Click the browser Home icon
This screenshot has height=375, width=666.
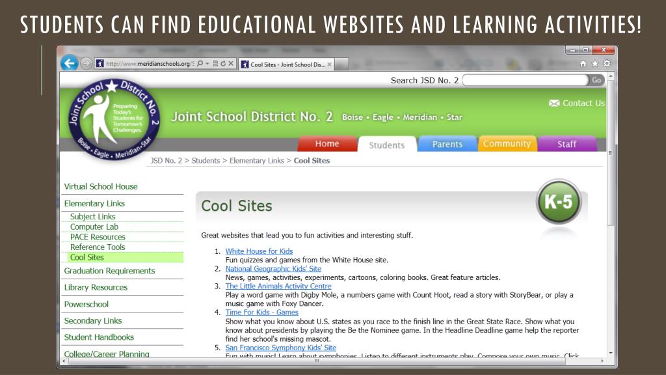pyautogui.click(x=583, y=64)
